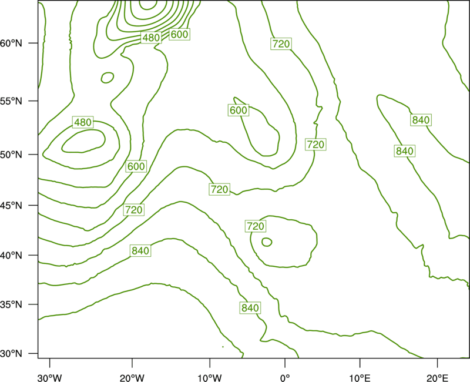This screenshot has height=382, width=470.
Task: Click the 40°N latitude axis label
Action: [x=11, y=256]
